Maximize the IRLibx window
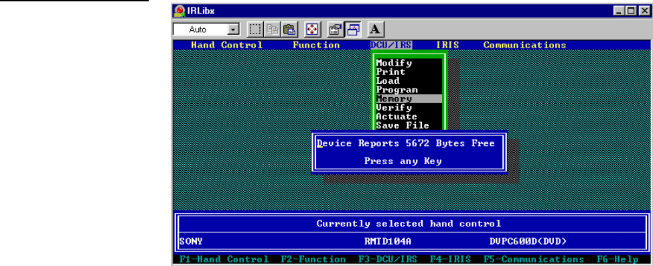The width and height of the screenshot is (653, 266). pos(631,11)
